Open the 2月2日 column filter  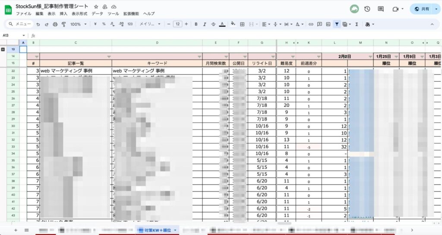[x=370, y=57]
